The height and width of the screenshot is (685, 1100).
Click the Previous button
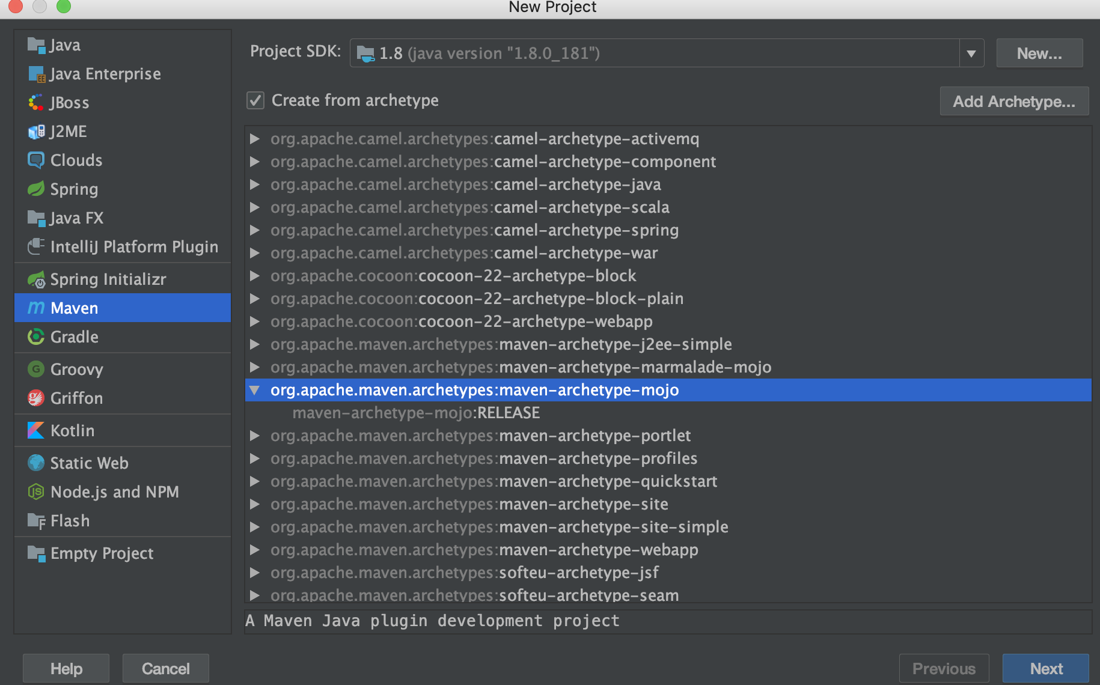coord(944,668)
